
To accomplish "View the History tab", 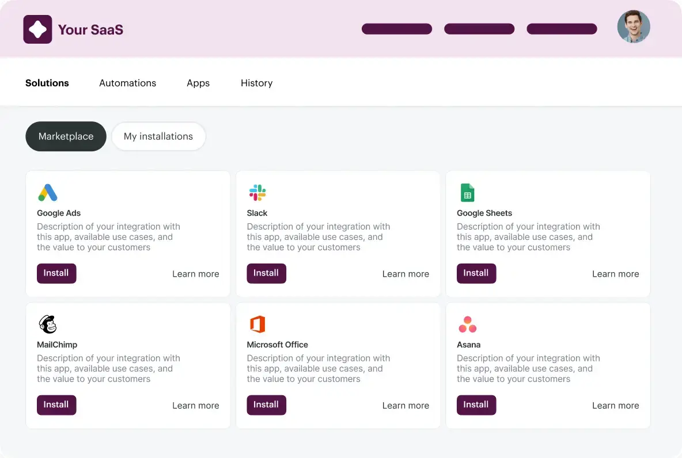I will [x=256, y=83].
